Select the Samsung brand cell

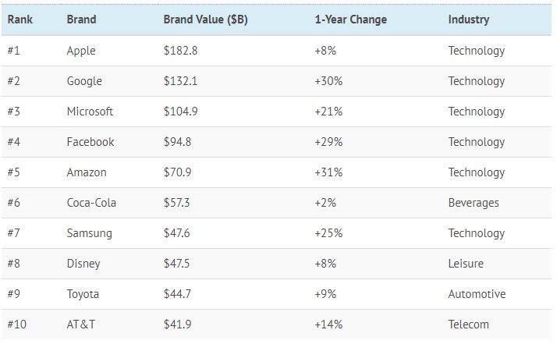[x=89, y=233]
